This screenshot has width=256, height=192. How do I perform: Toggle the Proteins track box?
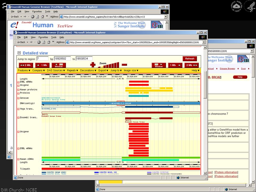pos(18,93)
